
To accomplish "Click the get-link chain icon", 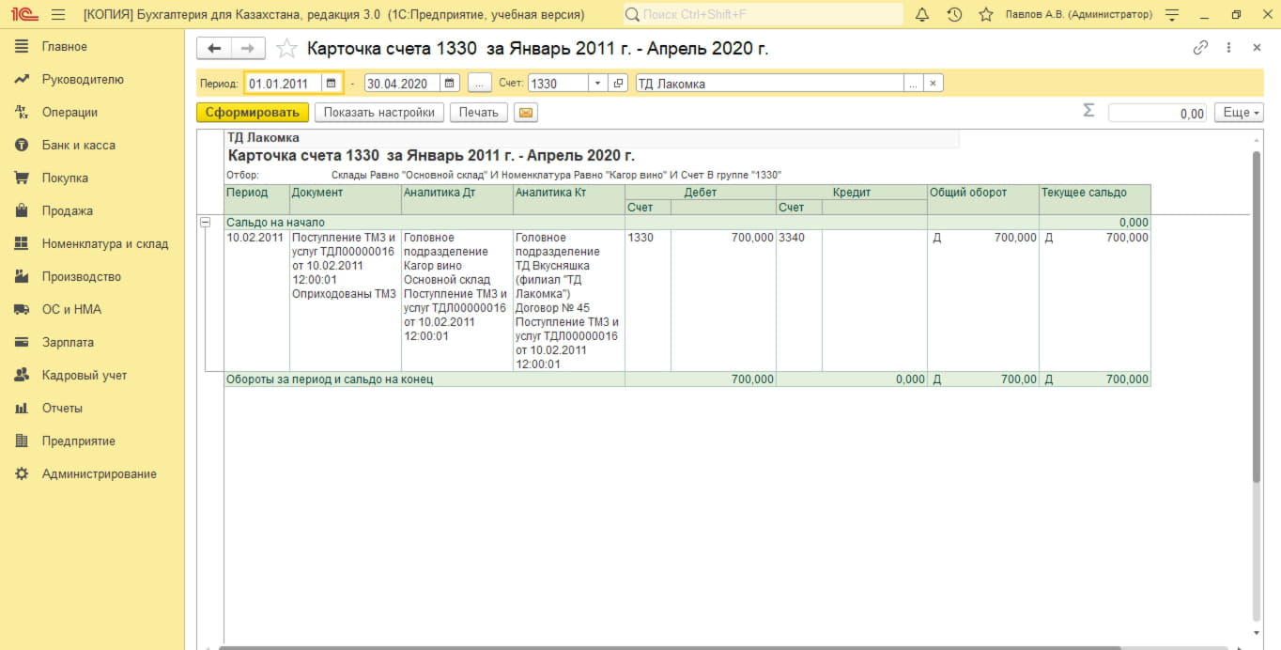I will tap(1200, 48).
